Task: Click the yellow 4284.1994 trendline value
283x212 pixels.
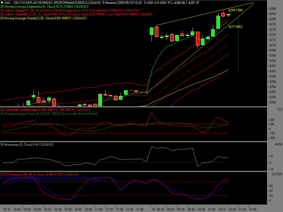Action: tap(235, 10)
